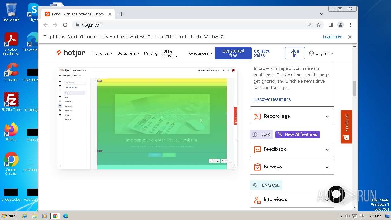Click the ENGAGE category label

(x=266, y=185)
